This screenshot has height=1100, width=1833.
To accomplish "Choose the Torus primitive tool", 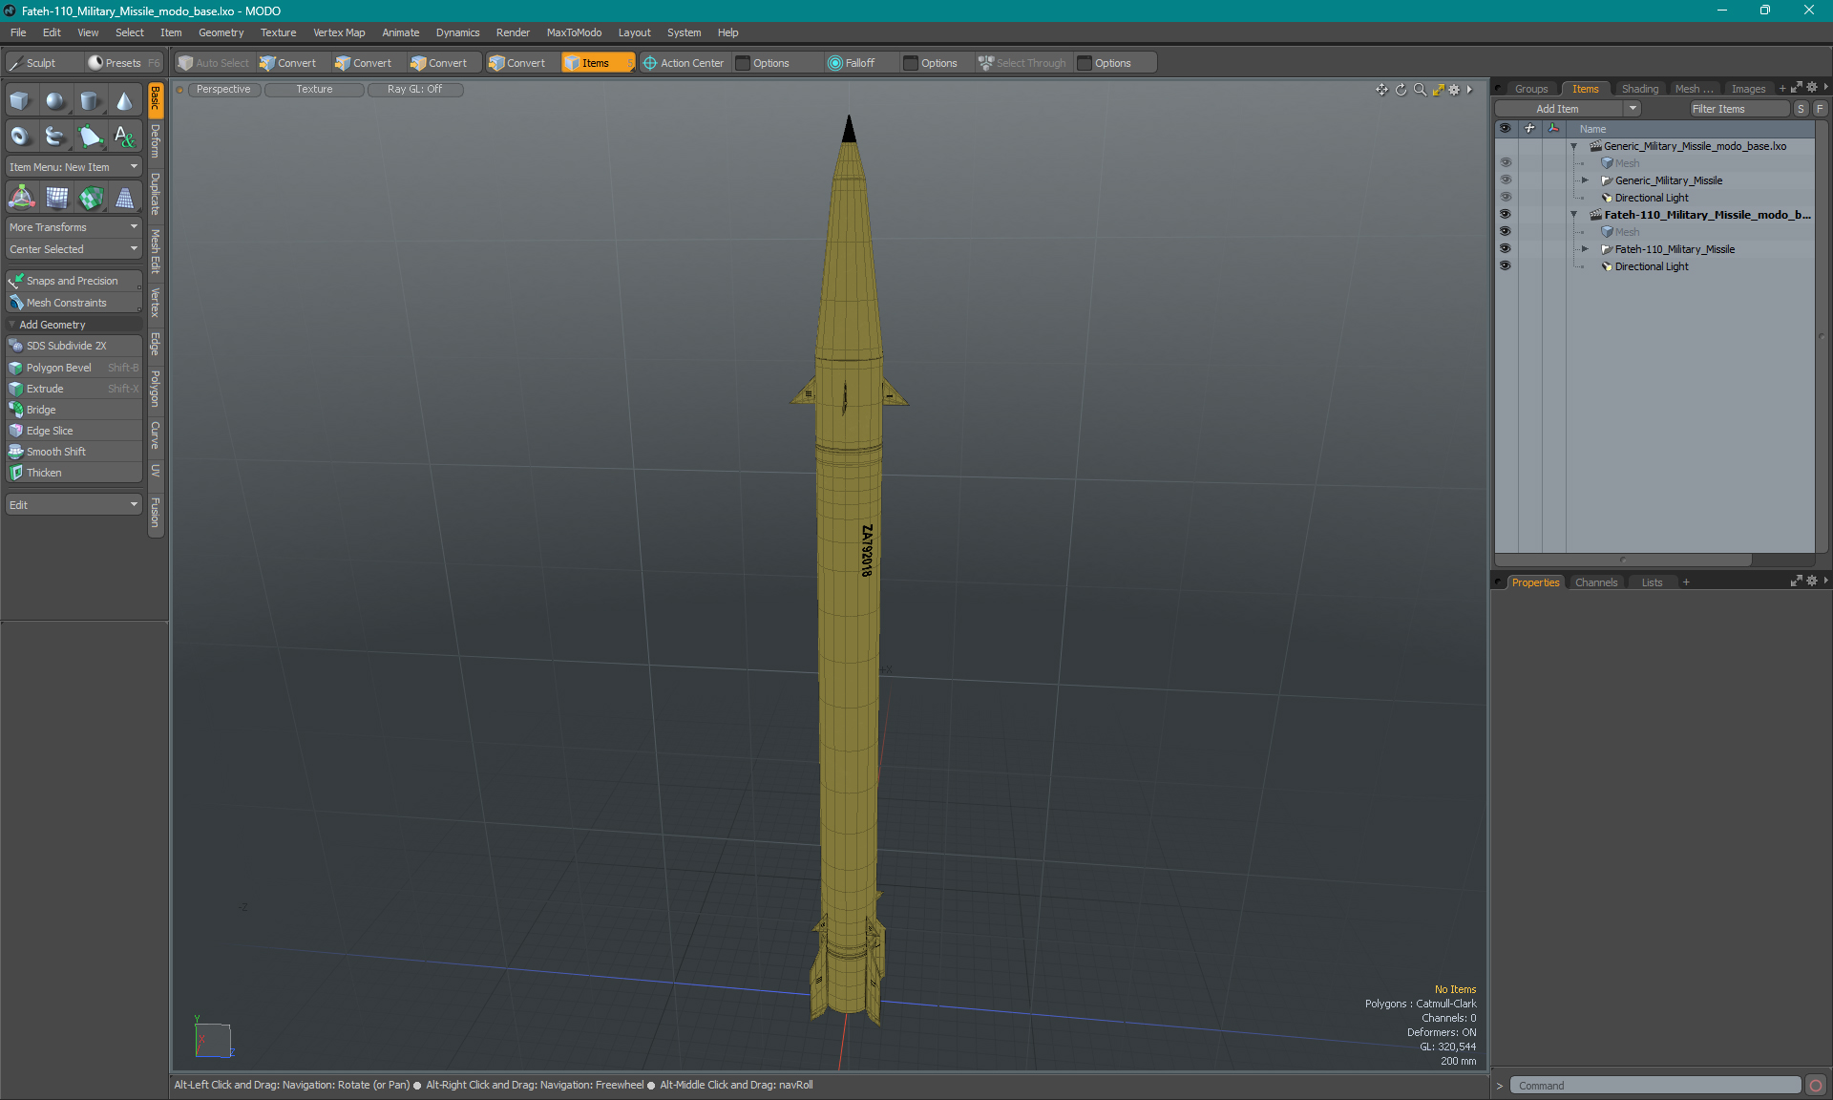I will coord(20,137).
